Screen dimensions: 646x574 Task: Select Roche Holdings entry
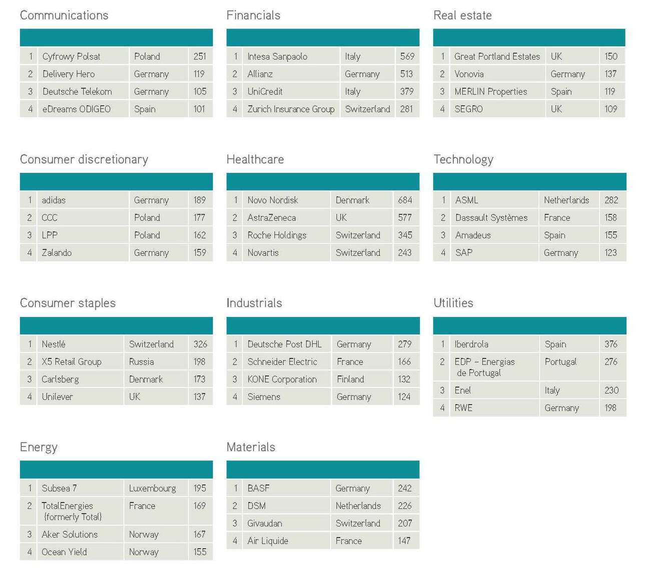[x=277, y=235]
